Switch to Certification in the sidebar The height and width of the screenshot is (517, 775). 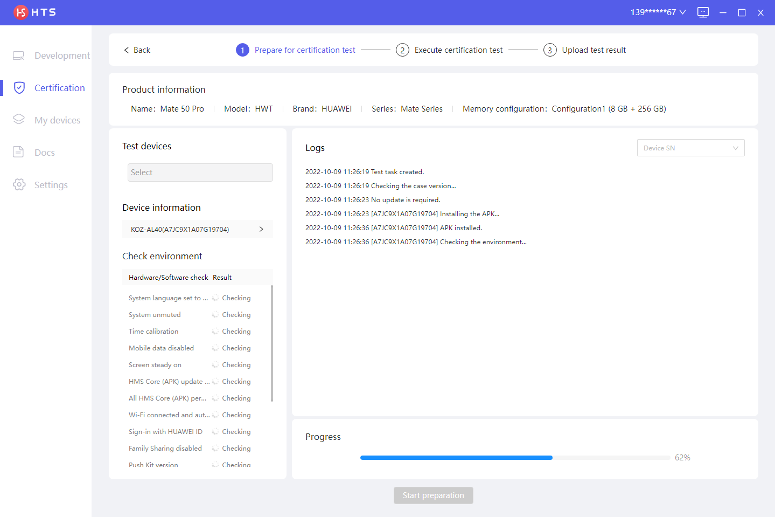click(x=49, y=88)
